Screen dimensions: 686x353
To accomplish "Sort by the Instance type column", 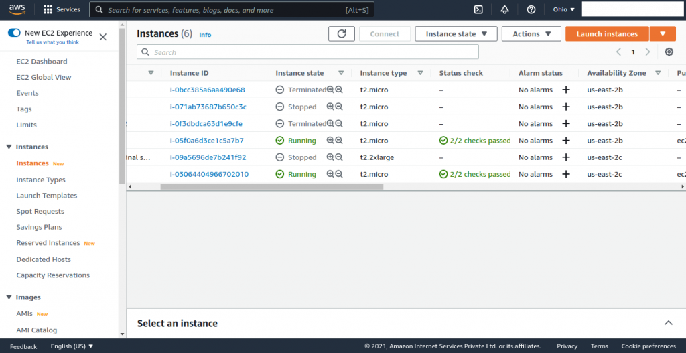I will tap(421, 73).
